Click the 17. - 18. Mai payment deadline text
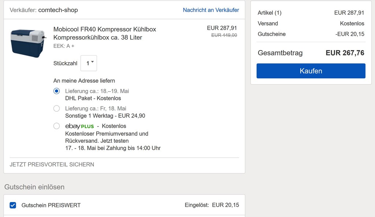Viewport: 375px width, 217px height. pos(113,148)
